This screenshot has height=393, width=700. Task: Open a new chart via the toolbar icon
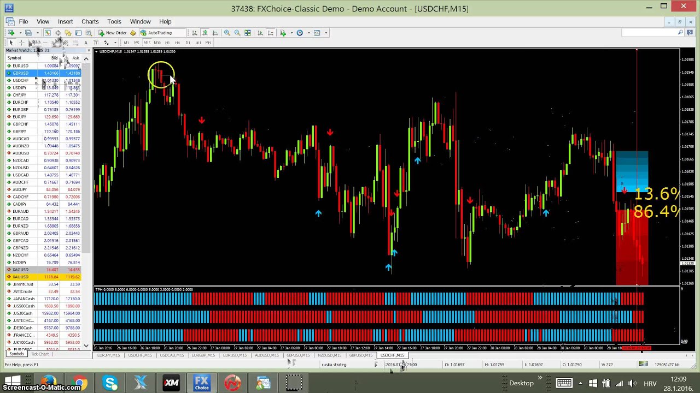click(x=11, y=33)
